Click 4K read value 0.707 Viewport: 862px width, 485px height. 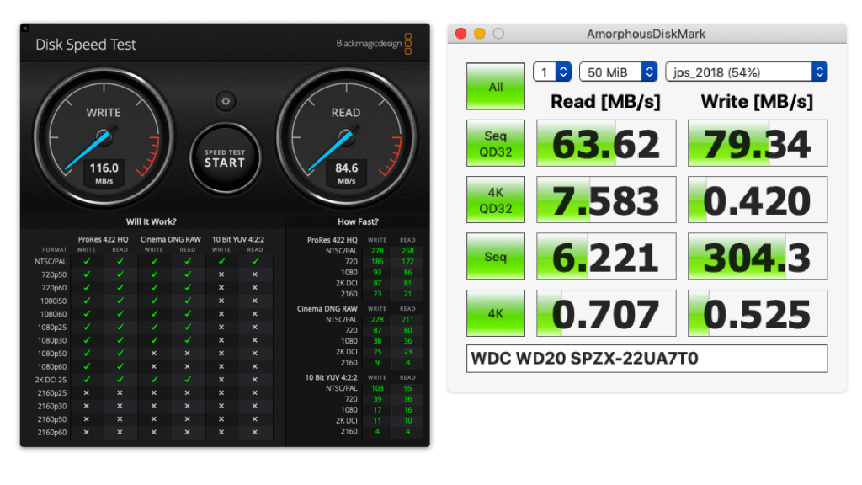pyautogui.click(x=606, y=313)
